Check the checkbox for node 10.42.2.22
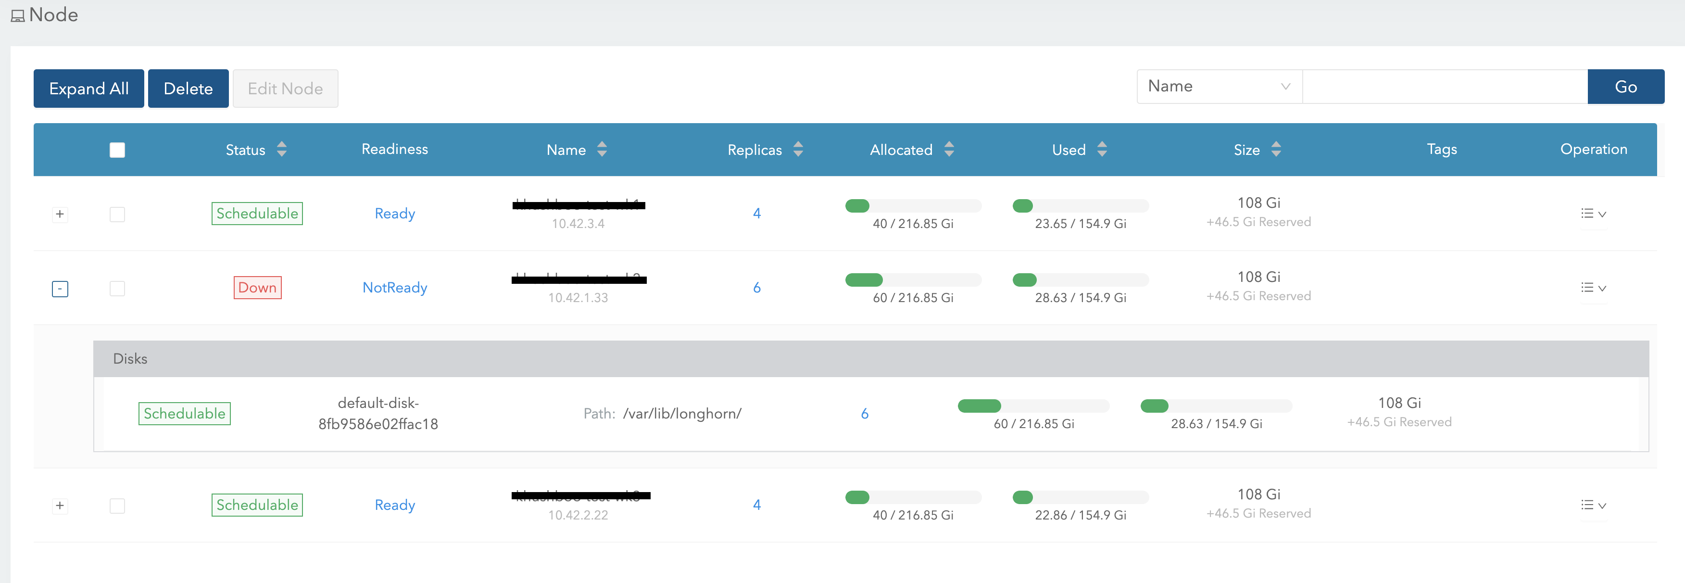1685x583 pixels. (x=117, y=505)
